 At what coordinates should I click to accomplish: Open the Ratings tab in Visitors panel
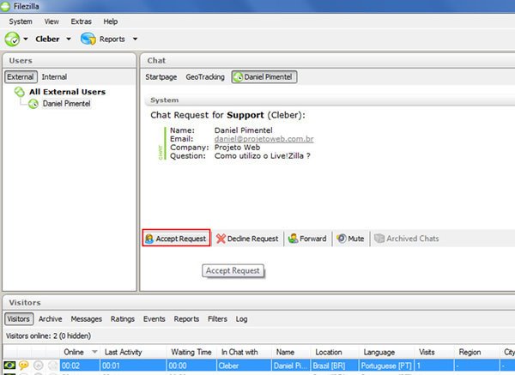(x=123, y=318)
